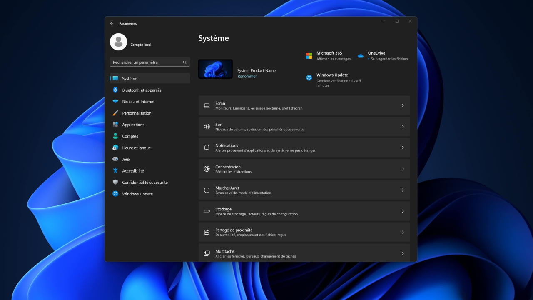Click "Espace de stockage, lecteurs" description
The height and width of the screenshot is (300, 533).
pyautogui.click(x=257, y=214)
